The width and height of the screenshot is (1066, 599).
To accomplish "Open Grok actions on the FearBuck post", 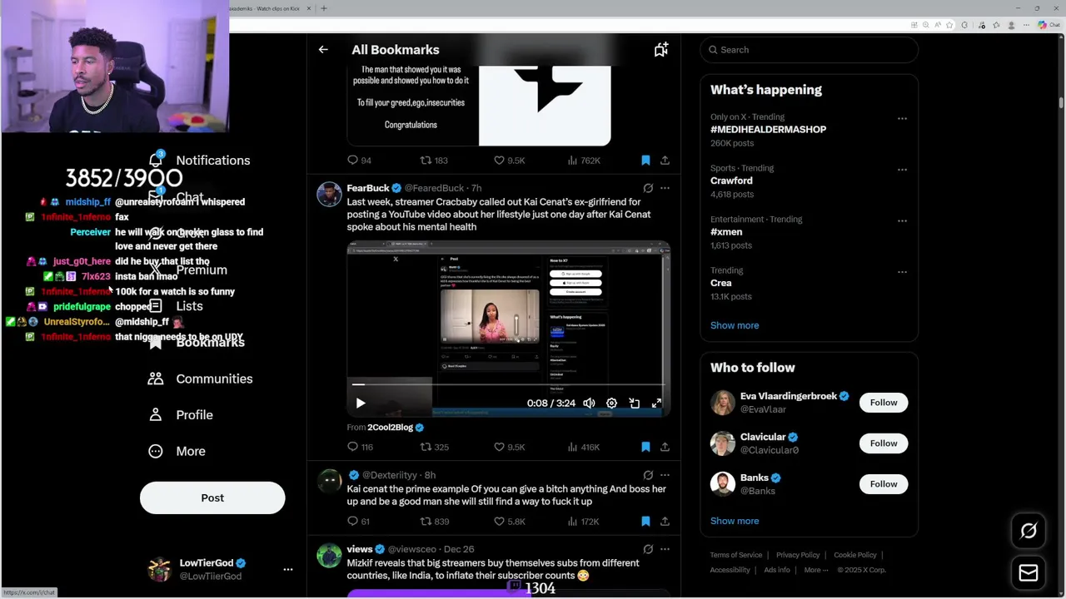I will coord(648,188).
